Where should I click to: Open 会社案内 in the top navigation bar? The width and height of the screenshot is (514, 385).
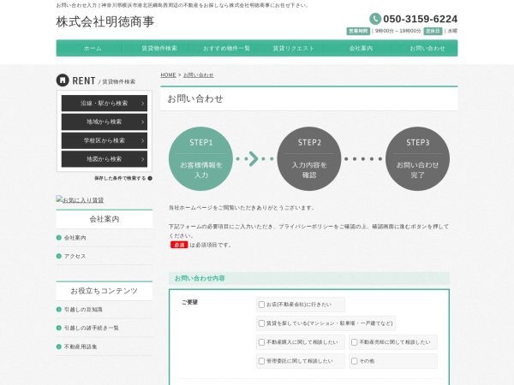[357, 48]
